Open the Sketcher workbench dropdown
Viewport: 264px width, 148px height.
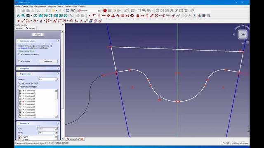point(89,10)
